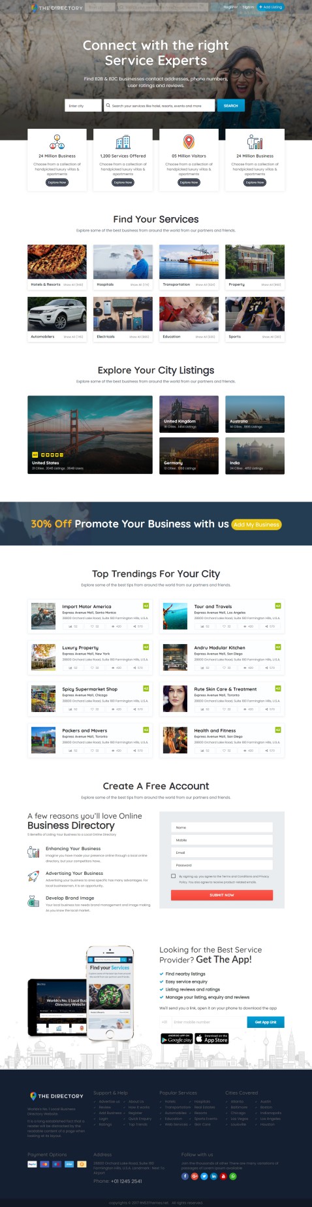The width and height of the screenshot is (312, 1207).
Task: Click The Directory logo in the header
Action: pos(57,8)
